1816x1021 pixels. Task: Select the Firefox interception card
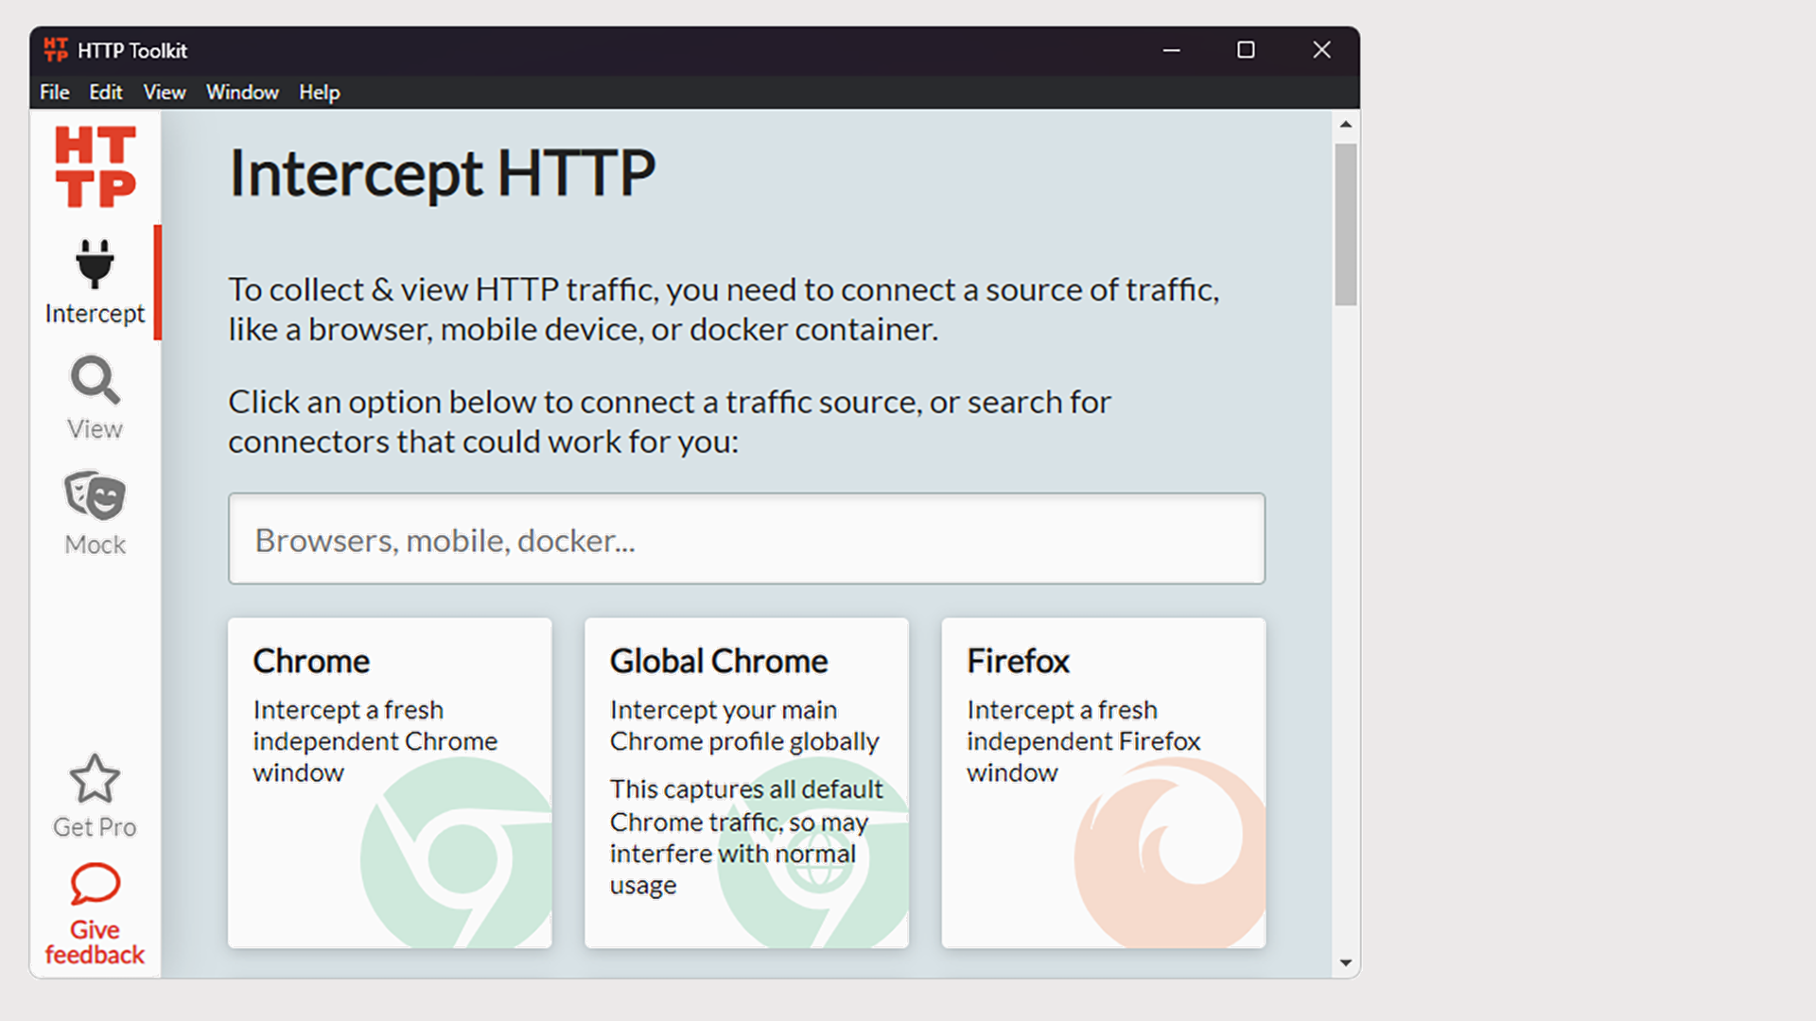tap(1103, 783)
